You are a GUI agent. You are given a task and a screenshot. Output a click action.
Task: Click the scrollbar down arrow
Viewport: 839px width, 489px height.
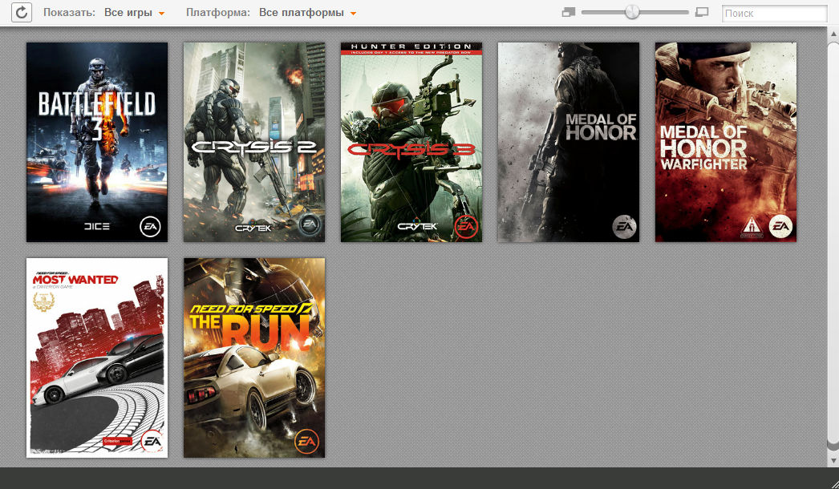[833, 460]
